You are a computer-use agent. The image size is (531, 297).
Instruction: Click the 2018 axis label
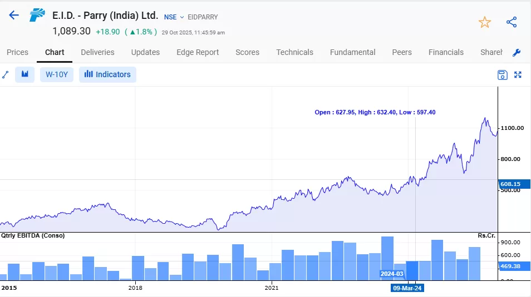coord(135,288)
